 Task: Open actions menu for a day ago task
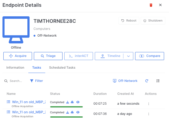coord(149,114)
